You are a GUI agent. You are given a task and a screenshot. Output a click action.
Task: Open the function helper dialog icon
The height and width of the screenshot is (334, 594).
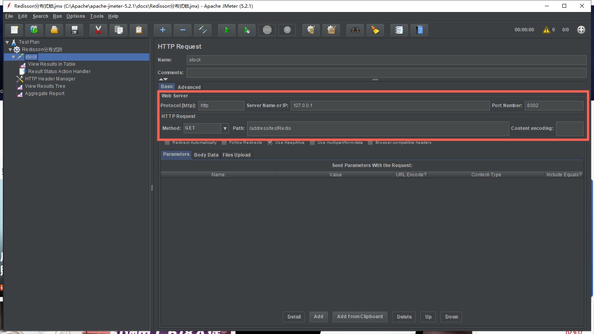pyautogui.click(x=399, y=30)
